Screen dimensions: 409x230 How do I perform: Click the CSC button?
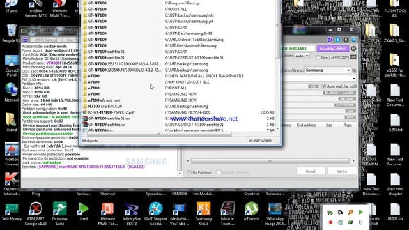click(x=350, y=111)
